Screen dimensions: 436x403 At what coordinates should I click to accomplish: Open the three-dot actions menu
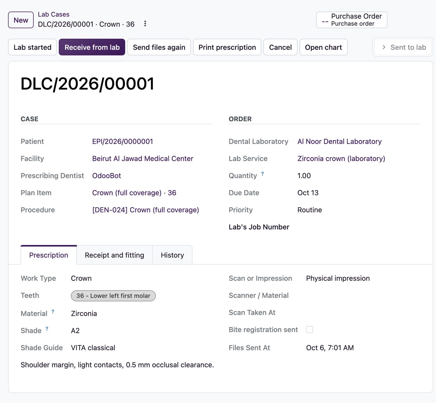pos(145,24)
